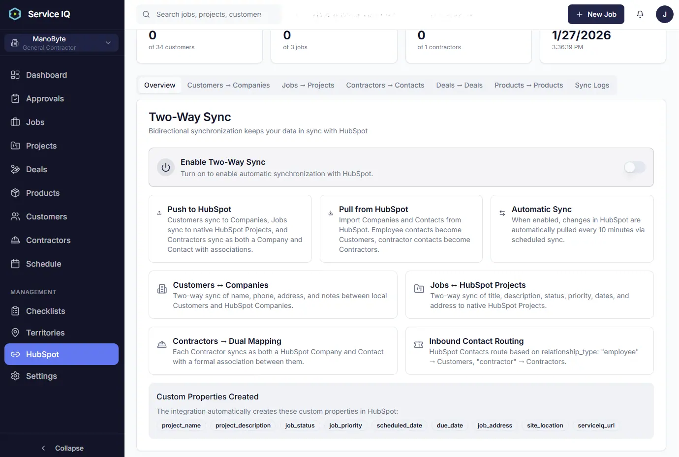
Task: Click the project_name property tag
Action: point(181,426)
